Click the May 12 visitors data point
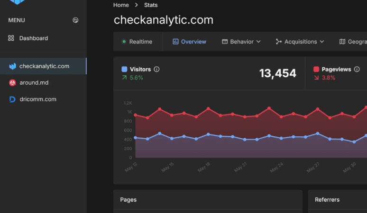367x213 pixels. tap(135, 138)
